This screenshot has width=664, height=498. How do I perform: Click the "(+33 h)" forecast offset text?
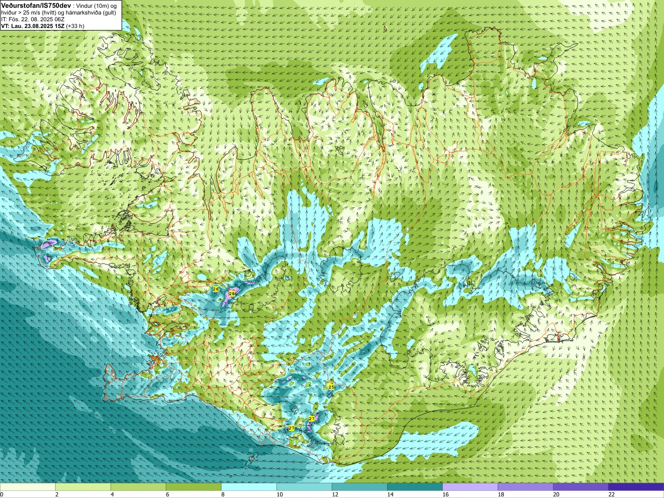[x=75, y=26]
